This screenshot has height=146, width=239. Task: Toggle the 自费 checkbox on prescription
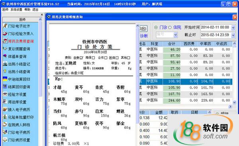(81, 58)
